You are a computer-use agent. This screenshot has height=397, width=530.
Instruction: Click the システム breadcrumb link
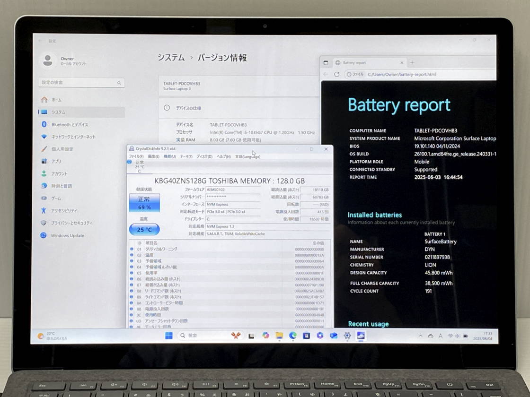[x=171, y=58]
